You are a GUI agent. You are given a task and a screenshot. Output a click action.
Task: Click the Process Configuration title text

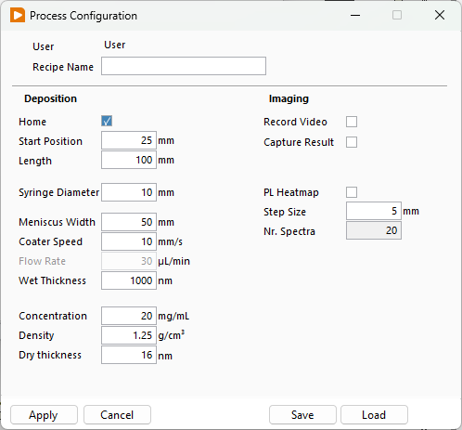click(83, 16)
